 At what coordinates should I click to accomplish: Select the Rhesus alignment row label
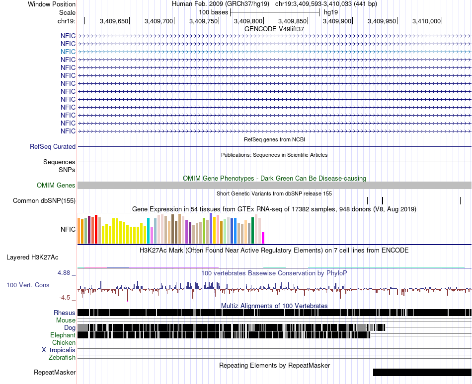click(x=65, y=313)
